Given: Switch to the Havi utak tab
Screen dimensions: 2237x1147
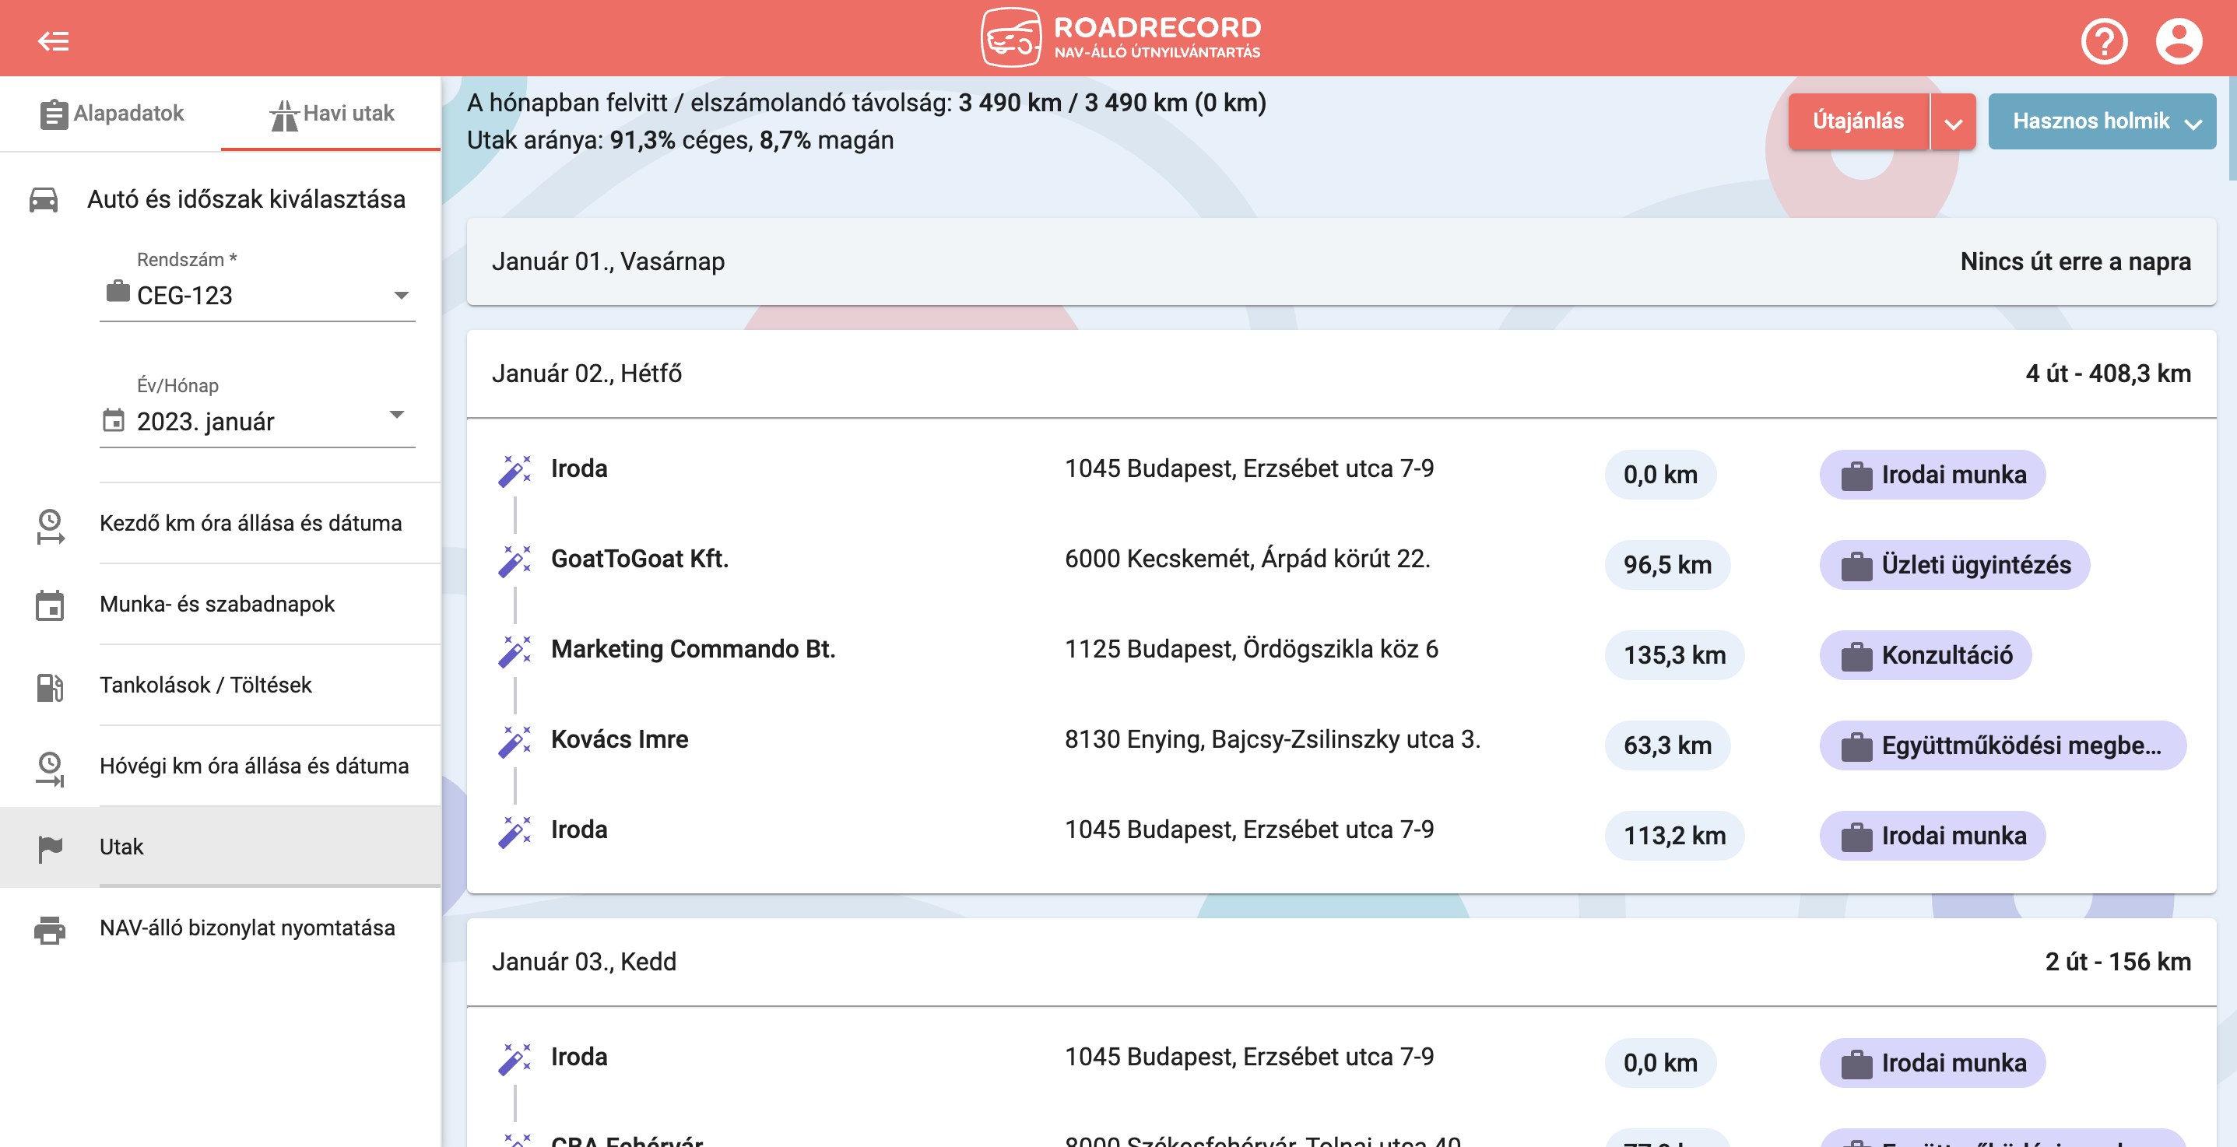Looking at the screenshot, I should click(331, 114).
